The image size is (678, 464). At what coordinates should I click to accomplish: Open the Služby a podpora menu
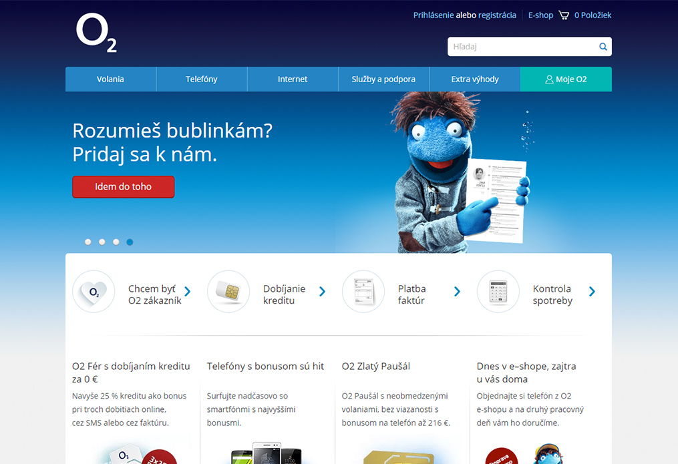[x=383, y=79]
